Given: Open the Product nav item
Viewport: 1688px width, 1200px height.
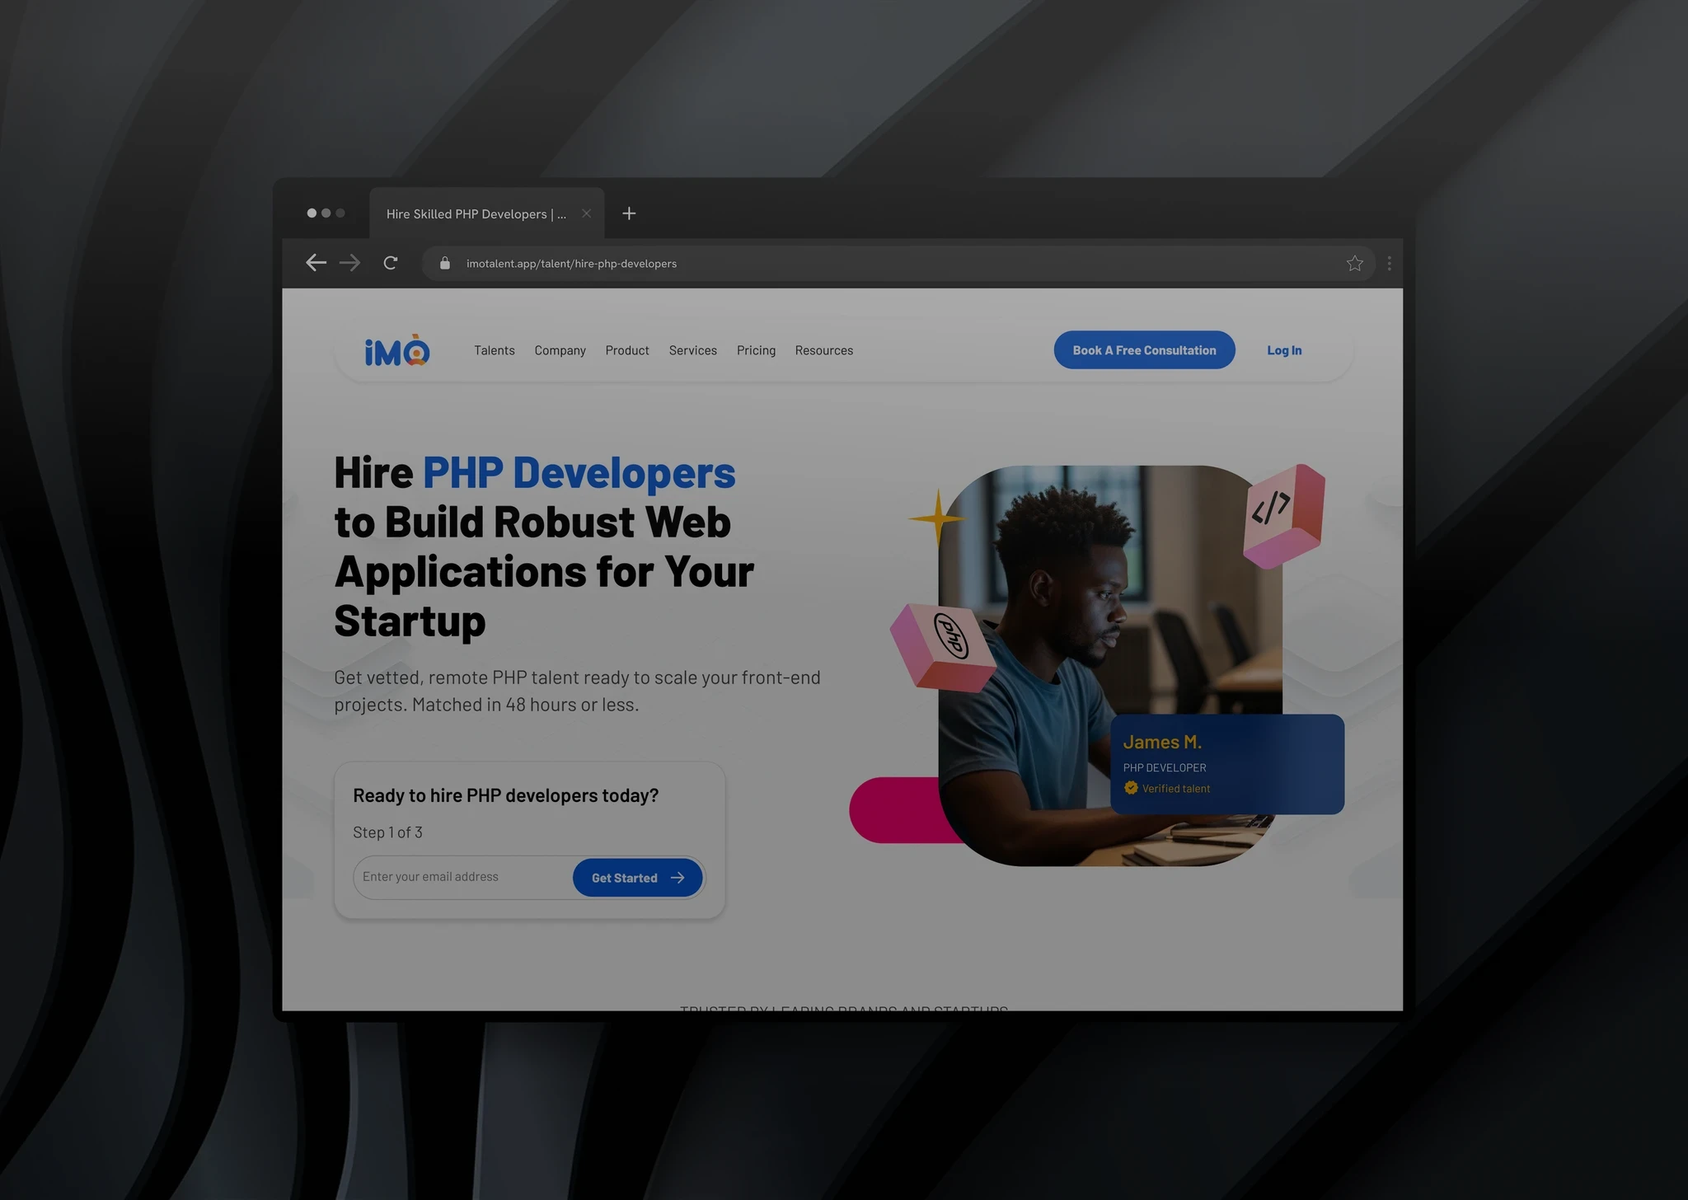Looking at the screenshot, I should click(626, 350).
